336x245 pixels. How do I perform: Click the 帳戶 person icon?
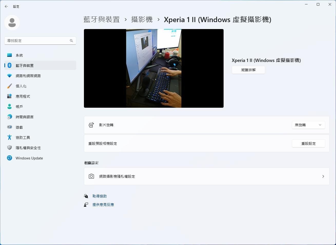(9, 107)
